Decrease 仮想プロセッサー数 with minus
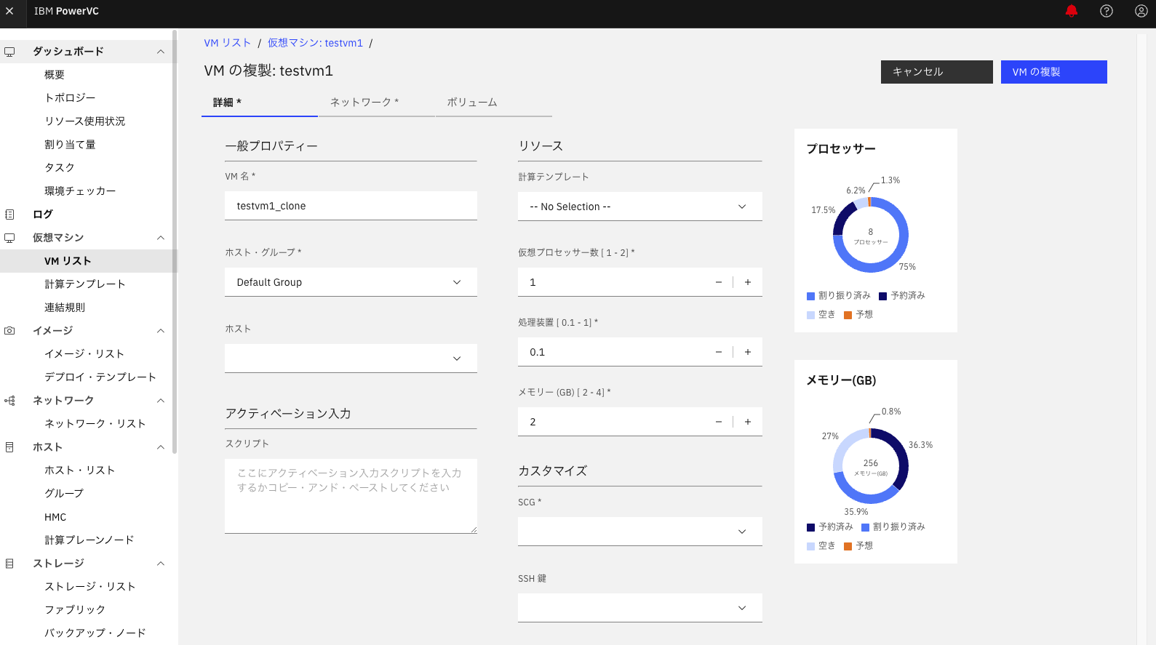This screenshot has height=645, width=1156. pyautogui.click(x=719, y=282)
